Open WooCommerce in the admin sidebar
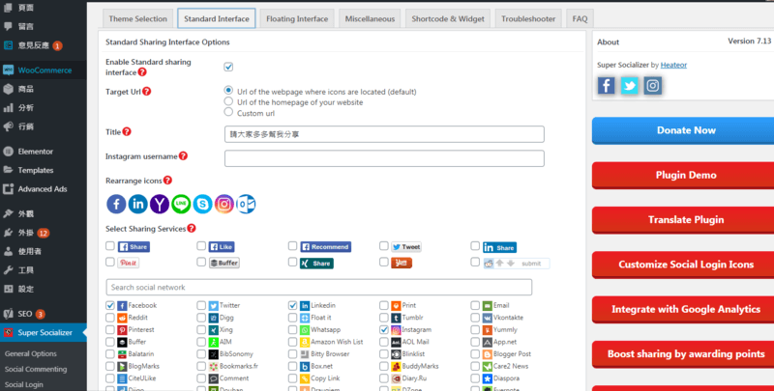The image size is (774, 391). point(44,70)
